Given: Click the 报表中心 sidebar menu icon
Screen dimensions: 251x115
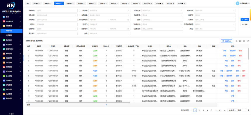Looking at the screenshot, I should (4, 45).
